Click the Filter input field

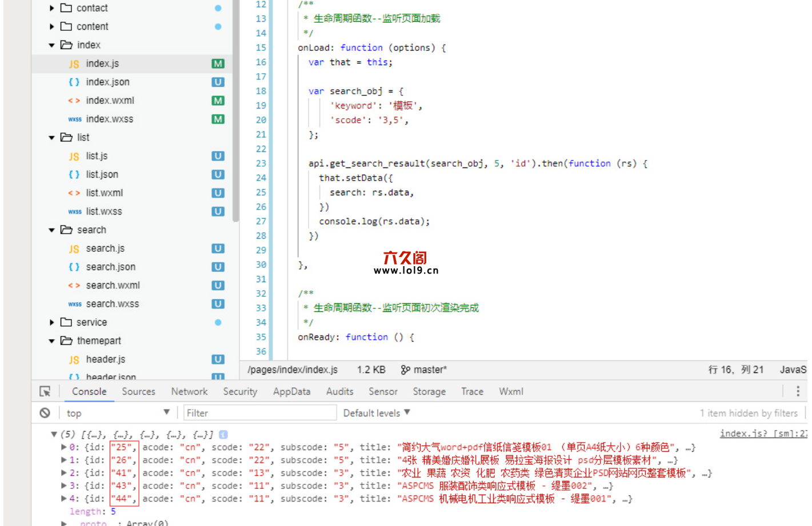pyautogui.click(x=260, y=413)
